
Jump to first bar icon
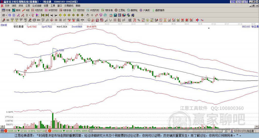[42, 15]
